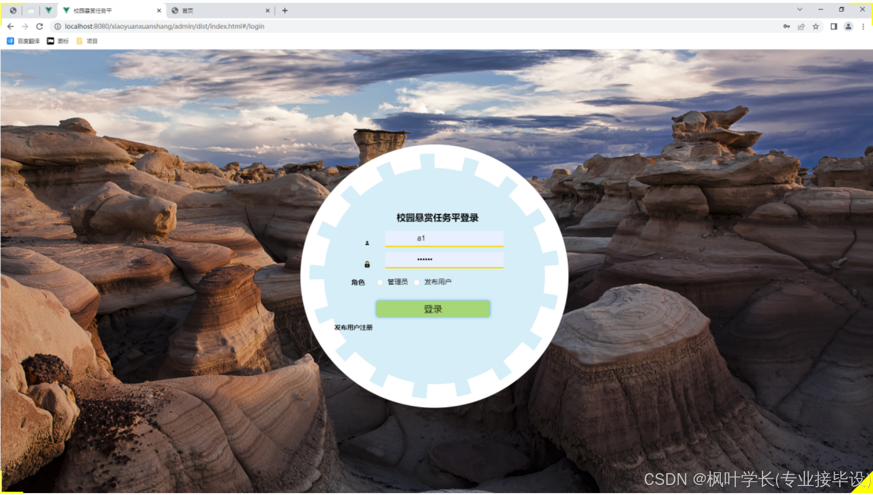Image resolution: width=873 pixels, height=495 pixels.
Task: Open the 发布用户注册 registration link
Action: pyautogui.click(x=353, y=327)
